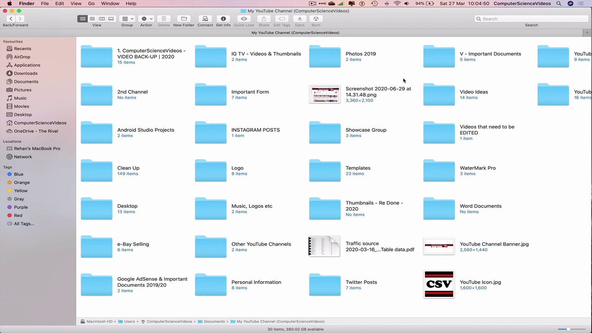Viewport: 592px width, 333px height.
Task: Select Recents in the sidebar
Action: 22,49
